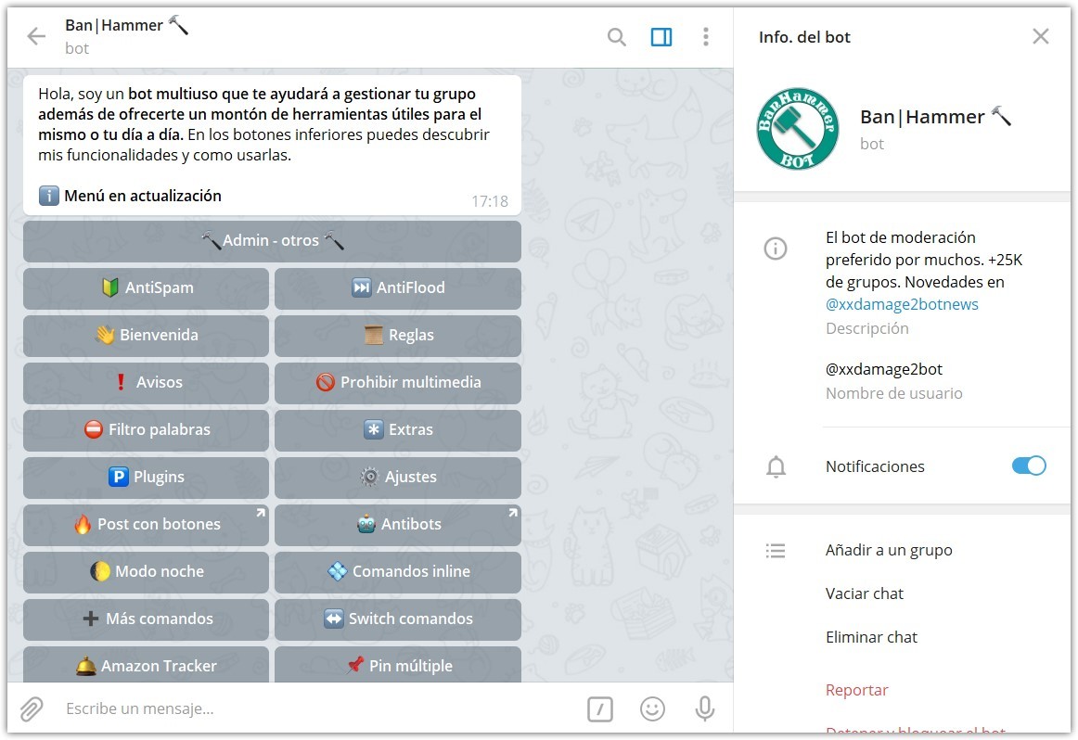Open the in-chat search
This screenshot has width=1078, height=740.
tap(616, 37)
